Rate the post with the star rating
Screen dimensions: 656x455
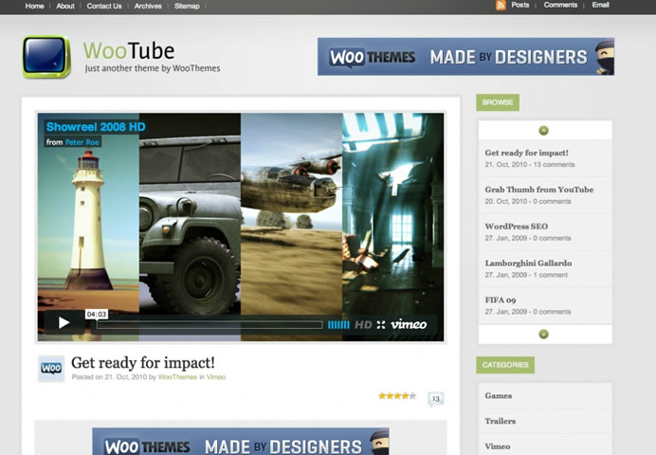[397, 395]
